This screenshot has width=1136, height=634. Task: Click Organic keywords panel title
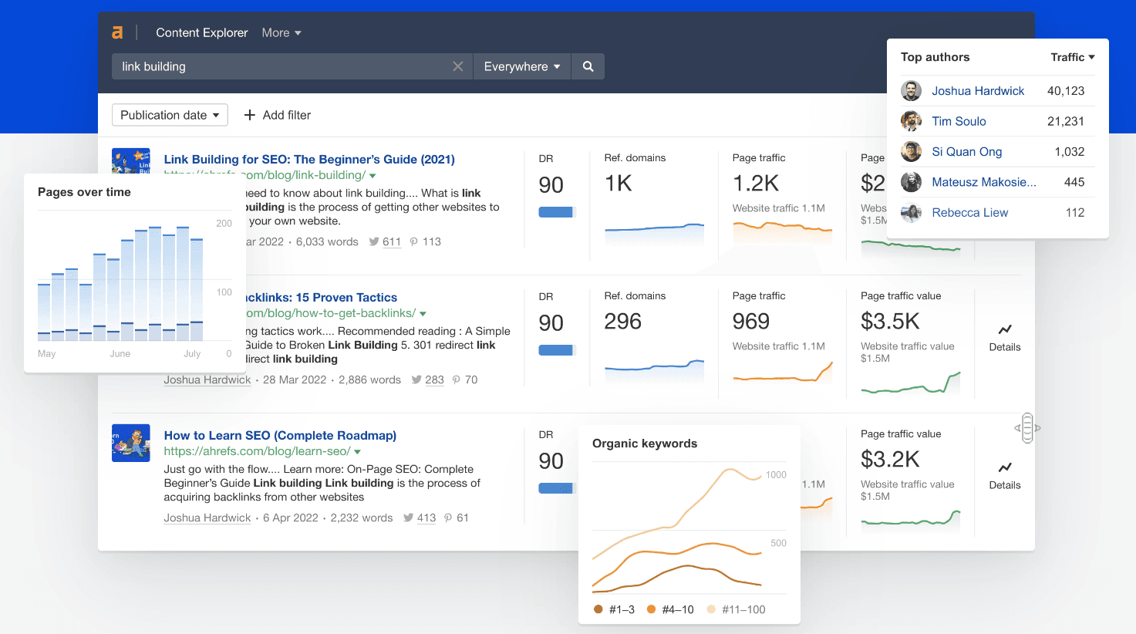(x=645, y=443)
